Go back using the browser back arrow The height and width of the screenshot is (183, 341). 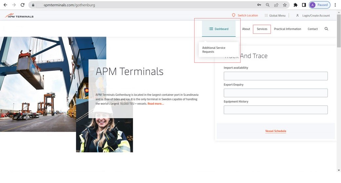pyautogui.click(x=6, y=5)
